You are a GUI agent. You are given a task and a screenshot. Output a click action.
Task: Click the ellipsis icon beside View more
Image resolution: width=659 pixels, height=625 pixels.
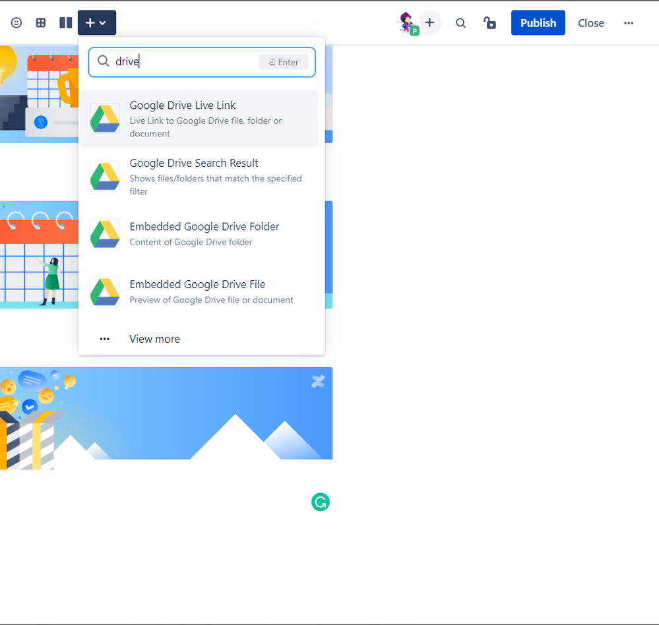click(x=105, y=339)
